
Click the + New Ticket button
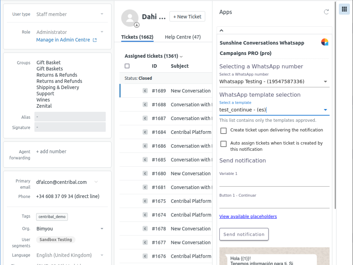pyautogui.click(x=187, y=17)
